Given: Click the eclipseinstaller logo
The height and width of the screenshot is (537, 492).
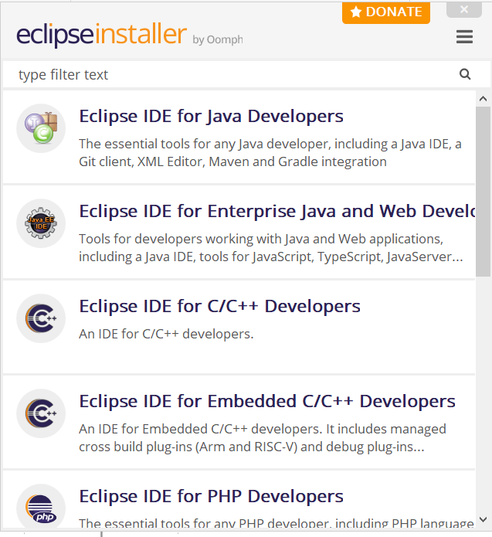Looking at the screenshot, I should [x=102, y=34].
